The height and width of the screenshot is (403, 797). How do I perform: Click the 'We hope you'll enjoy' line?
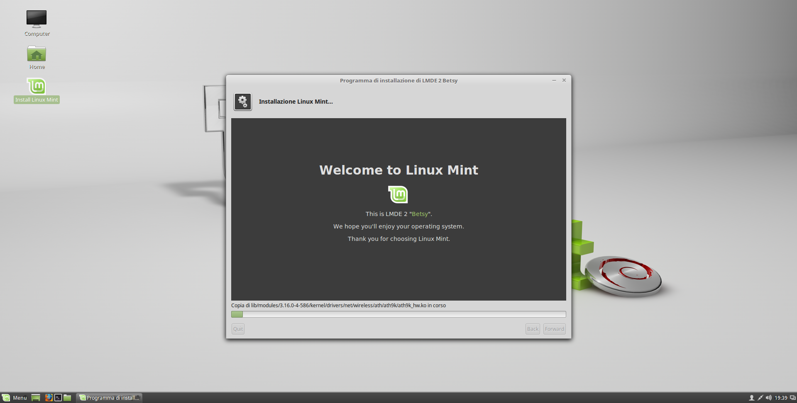(398, 226)
